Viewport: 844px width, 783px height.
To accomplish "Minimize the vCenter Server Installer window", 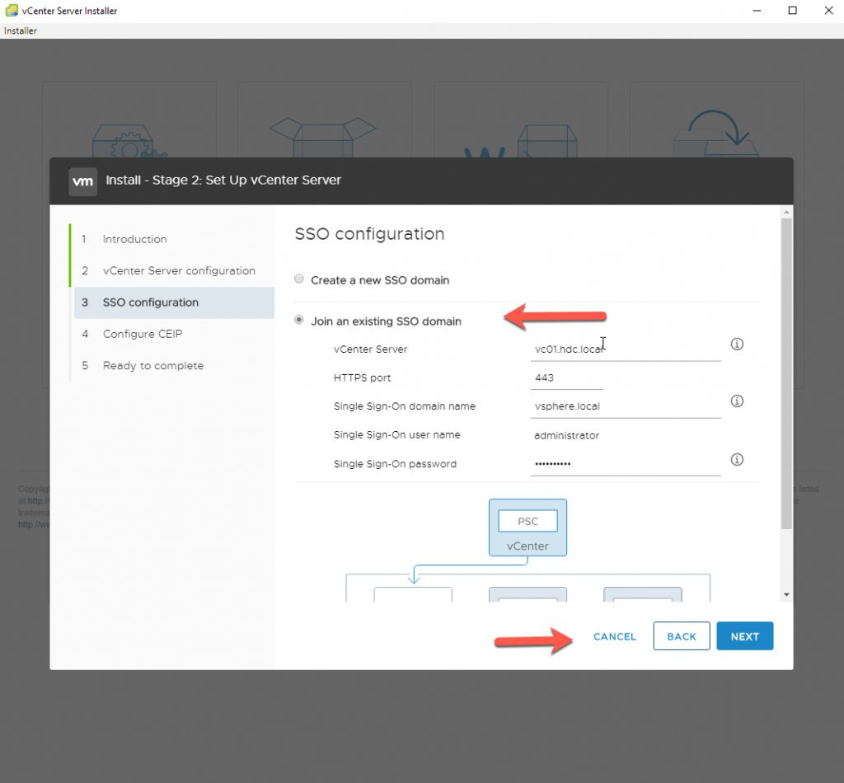I will (757, 11).
